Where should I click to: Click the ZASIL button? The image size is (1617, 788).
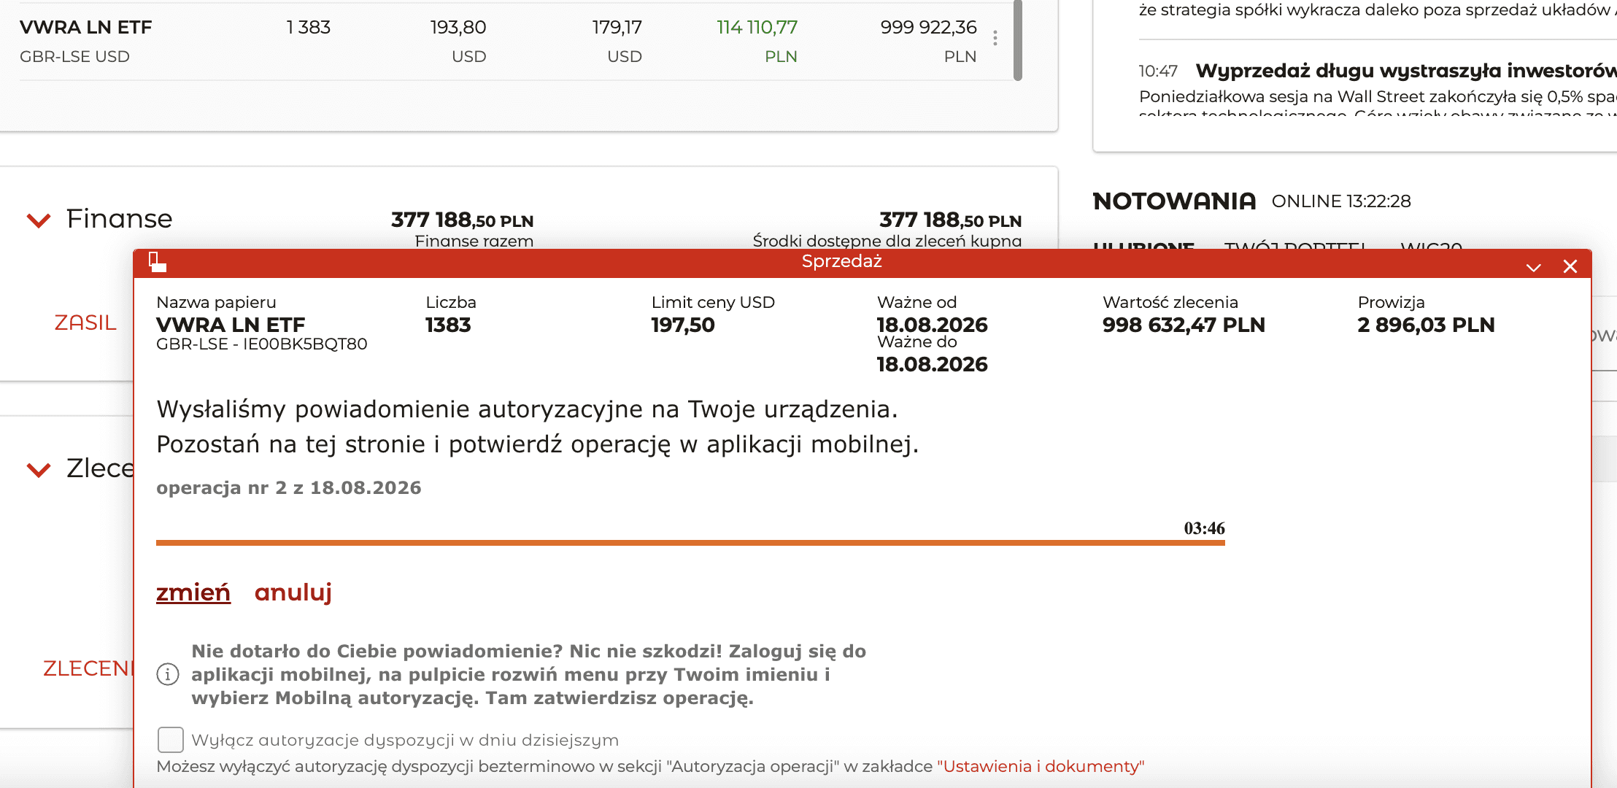click(x=85, y=322)
